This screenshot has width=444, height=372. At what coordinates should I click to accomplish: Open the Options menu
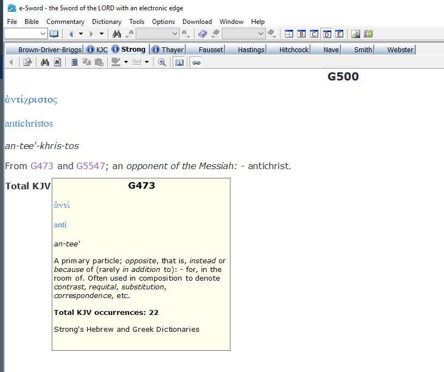pos(163,22)
